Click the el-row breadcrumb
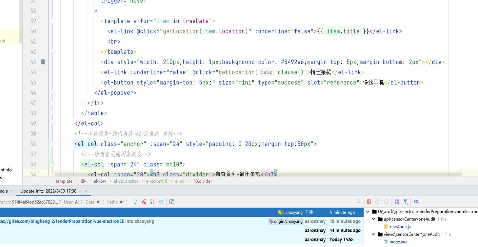Screen dimensions: 478x247 click(x=100, y=181)
